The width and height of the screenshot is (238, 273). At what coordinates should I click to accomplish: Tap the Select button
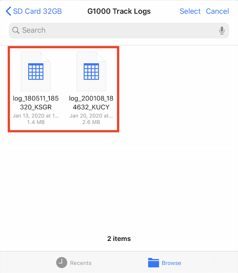coord(190,11)
